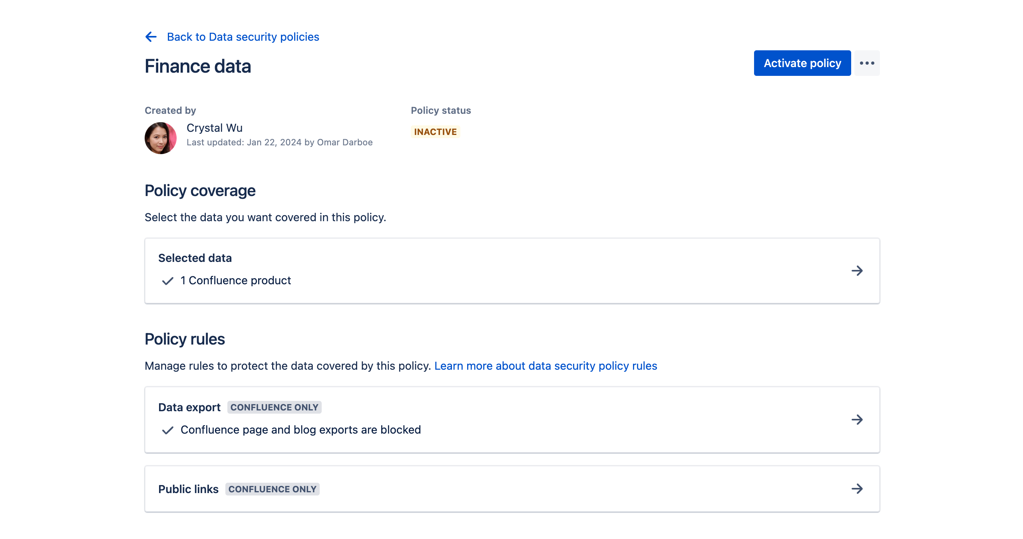Open Learn more about data security policy rules
Viewport: 1023px width, 539px height.
pyautogui.click(x=545, y=366)
